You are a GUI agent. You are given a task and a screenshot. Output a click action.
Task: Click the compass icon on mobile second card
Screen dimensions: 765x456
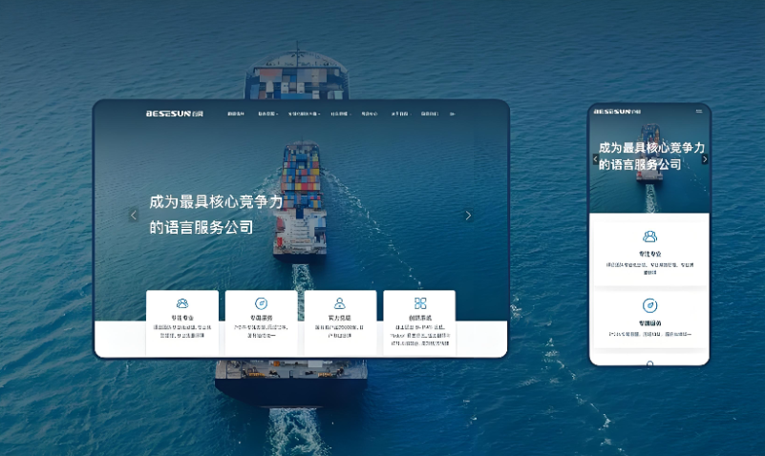pos(649,305)
